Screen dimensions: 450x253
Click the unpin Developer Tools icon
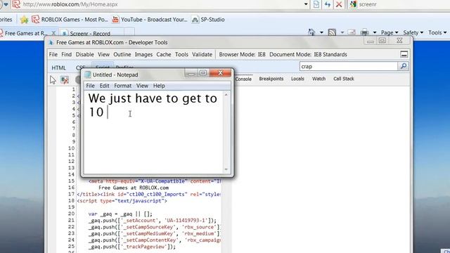pyautogui.click(x=404, y=54)
